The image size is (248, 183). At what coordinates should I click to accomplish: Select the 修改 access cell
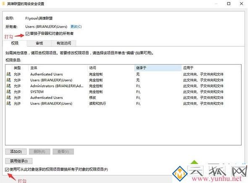92,98
